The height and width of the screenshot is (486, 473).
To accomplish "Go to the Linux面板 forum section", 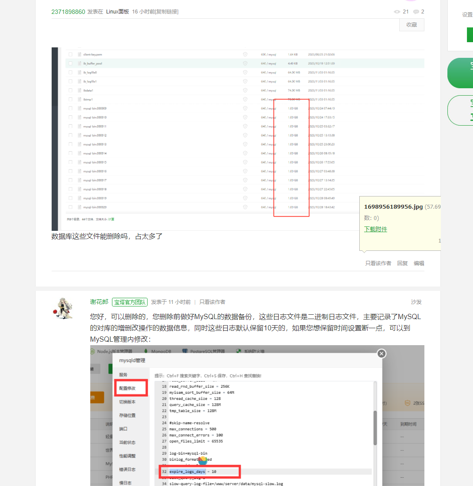I will point(118,12).
